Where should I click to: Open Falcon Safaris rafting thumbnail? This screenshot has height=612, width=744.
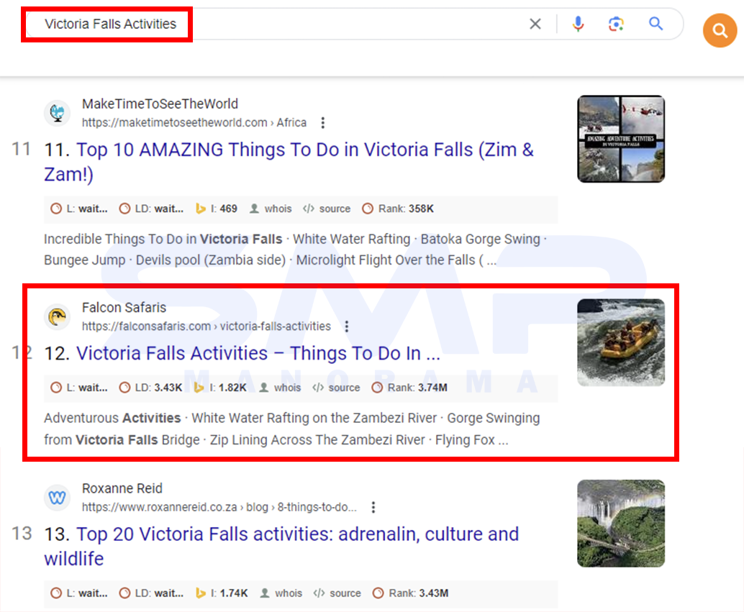pos(621,342)
